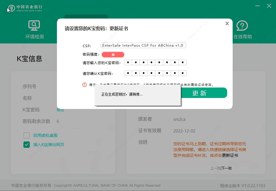Viewport: 276px width, 191px height.
Task: Click the 中国农业银行版权所有 copyright text
Action: click(x=31, y=185)
